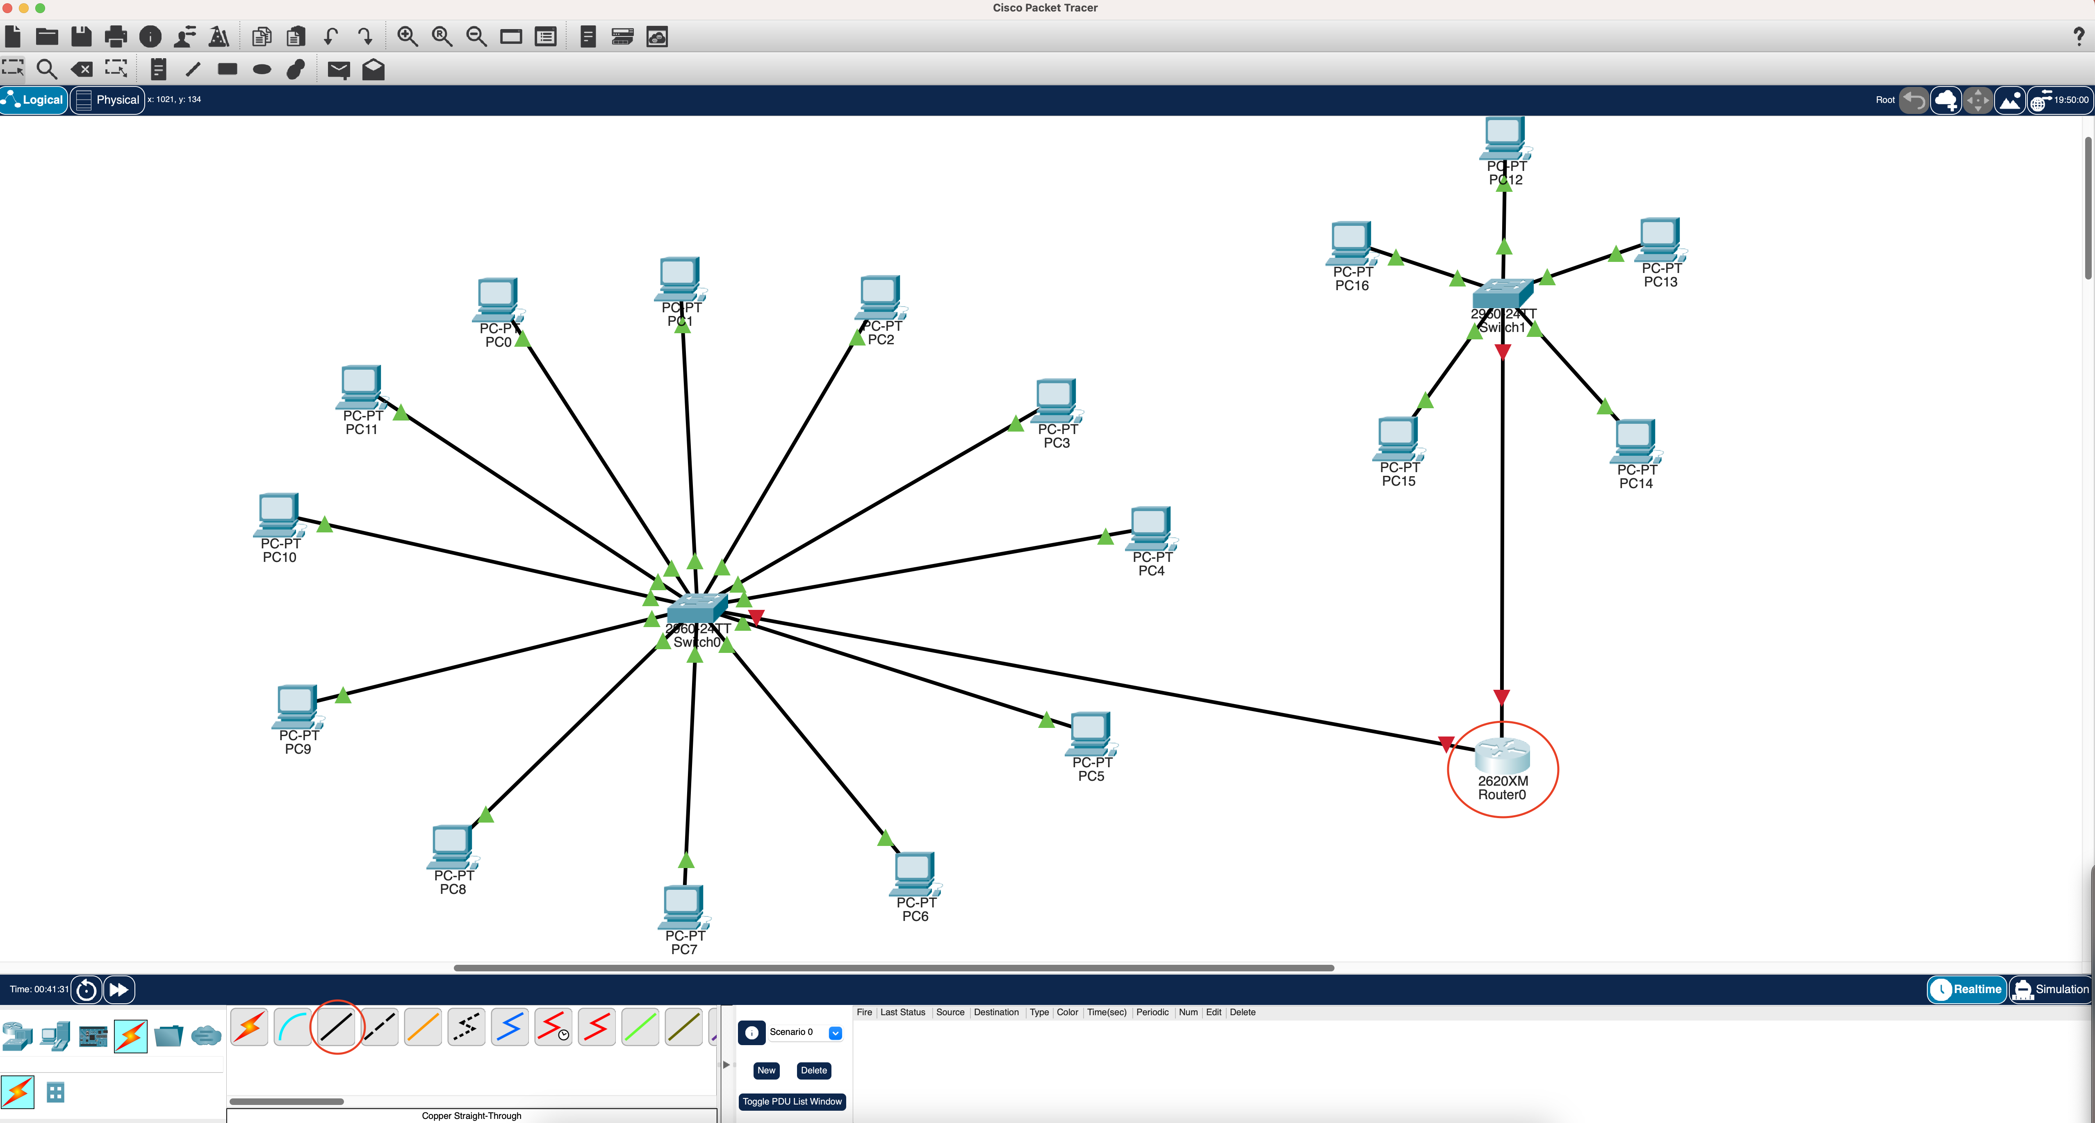Click the Copy icon in toolbar
2095x1123 pixels.
point(262,36)
